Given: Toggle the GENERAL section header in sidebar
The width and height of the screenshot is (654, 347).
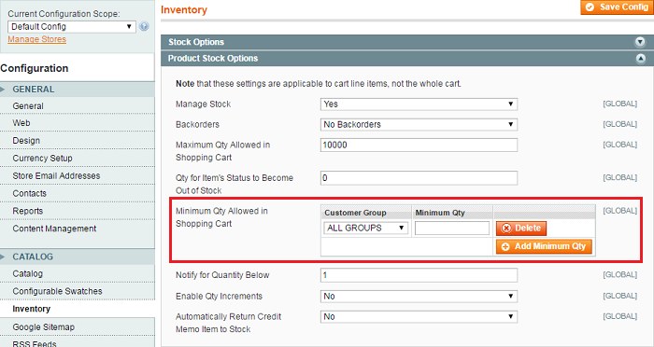Looking at the screenshot, I should 78,90.
